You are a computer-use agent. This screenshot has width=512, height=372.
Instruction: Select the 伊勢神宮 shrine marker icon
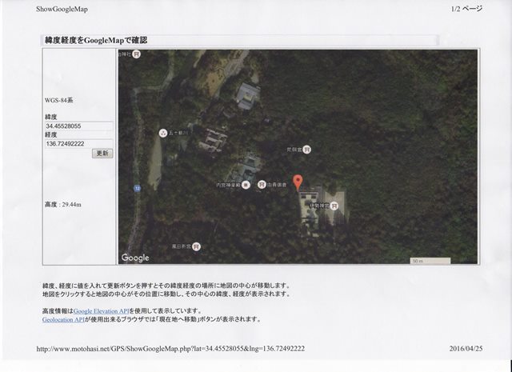334,206
